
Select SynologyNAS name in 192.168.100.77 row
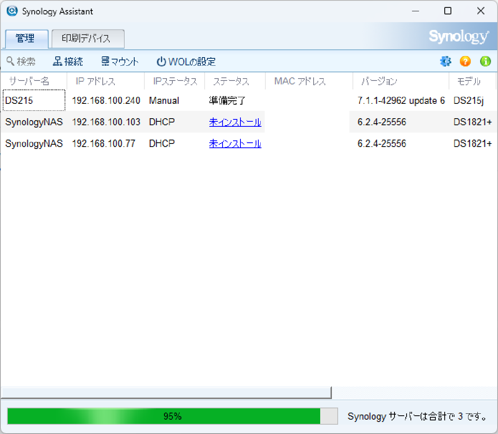tap(34, 143)
